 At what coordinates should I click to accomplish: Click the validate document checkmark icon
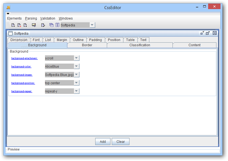[x=43, y=25]
